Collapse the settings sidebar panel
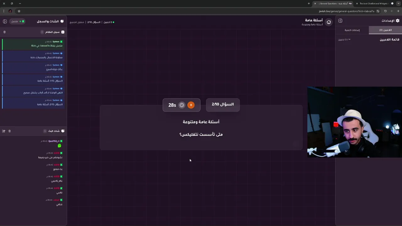 [340, 21]
